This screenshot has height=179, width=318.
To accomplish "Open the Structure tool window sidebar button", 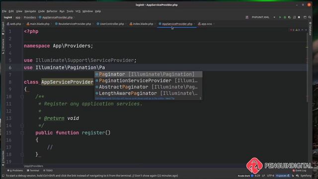I will coord(3,46).
